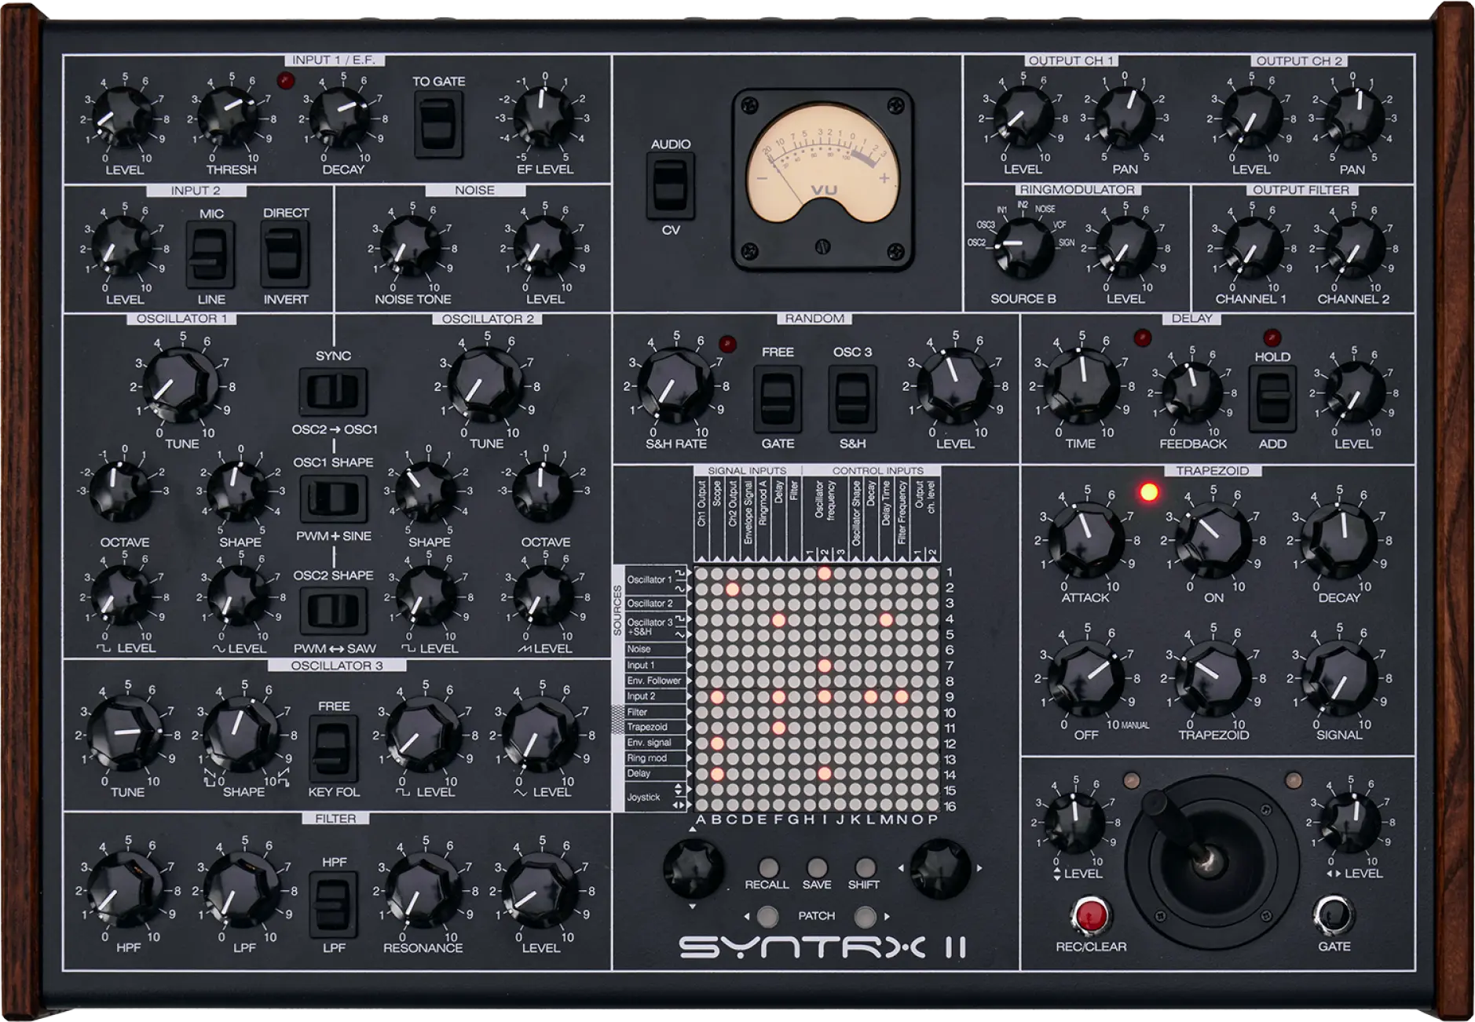Push the SAVE button

[x=817, y=867]
